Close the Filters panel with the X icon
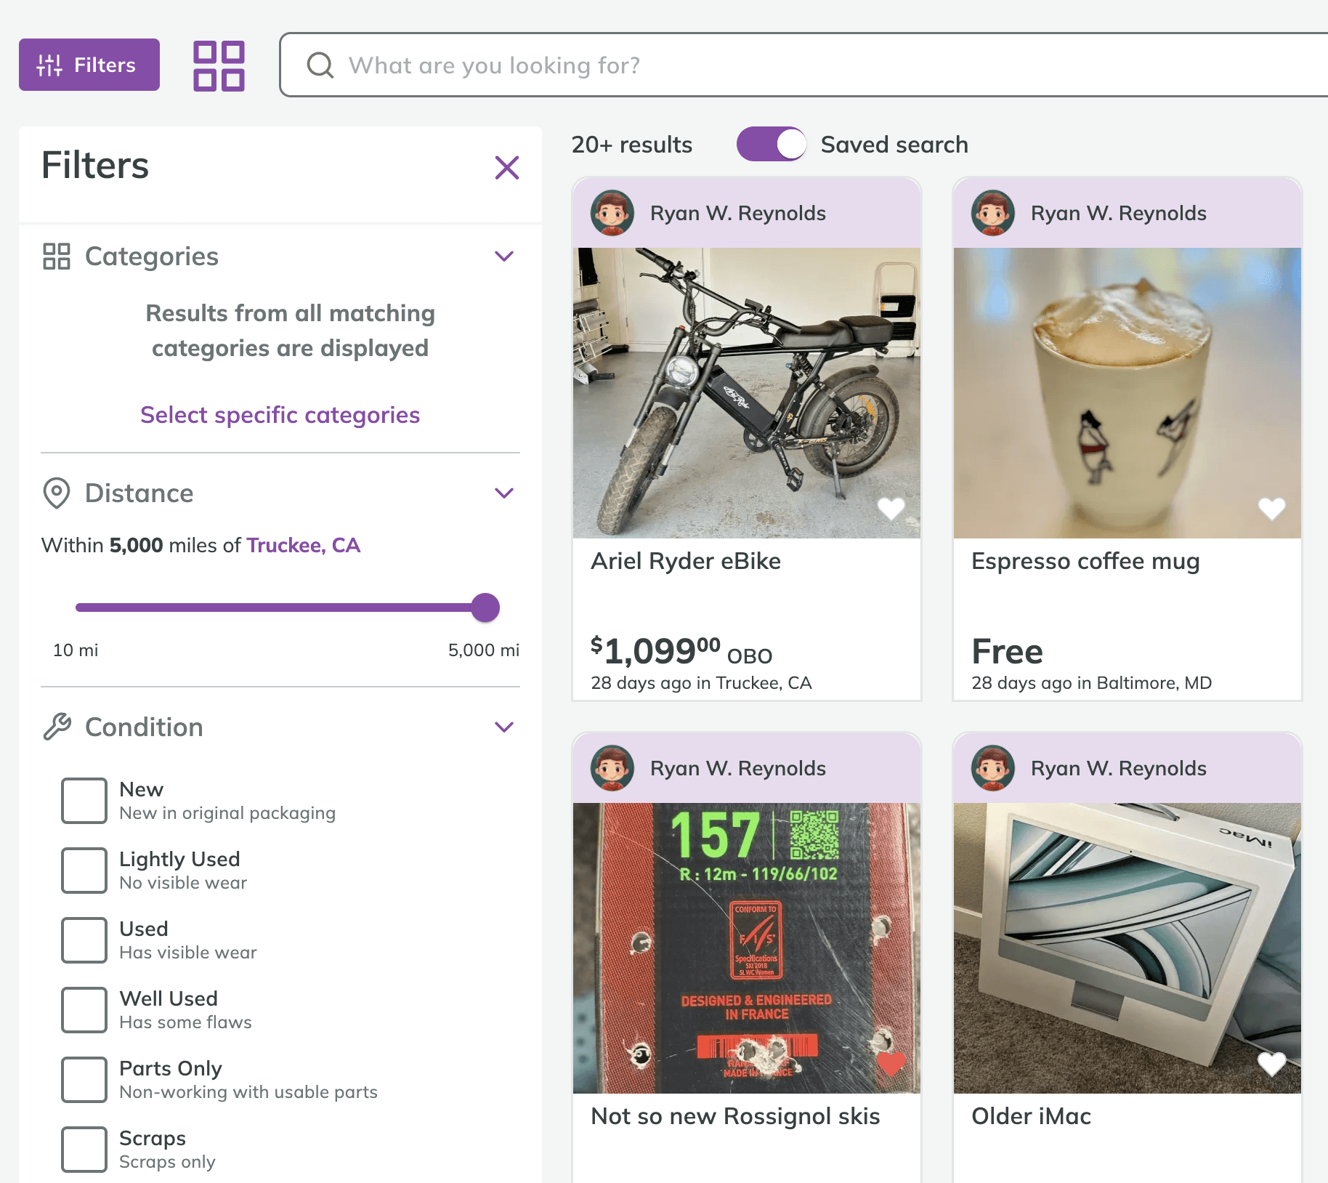The width and height of the screenshot is (1328, 1183). (506, 167)
